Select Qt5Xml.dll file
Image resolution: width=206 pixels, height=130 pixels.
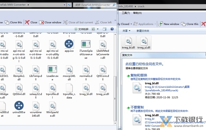(x=19, y=89)
